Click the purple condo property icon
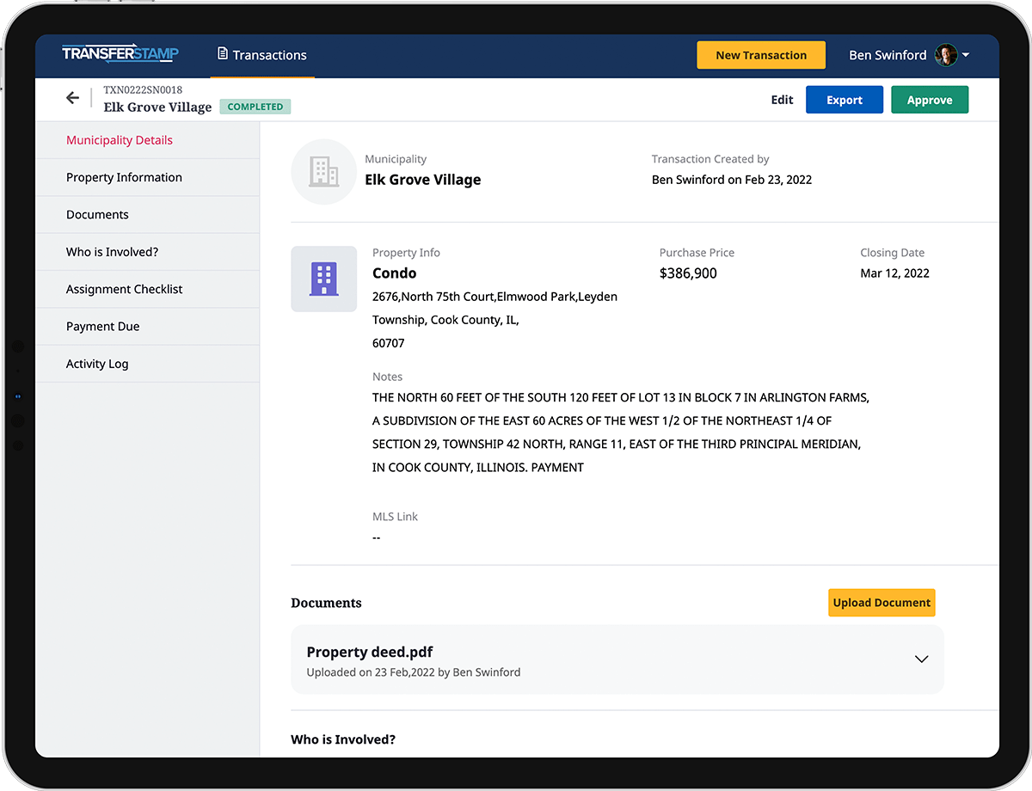 [323, 279]
